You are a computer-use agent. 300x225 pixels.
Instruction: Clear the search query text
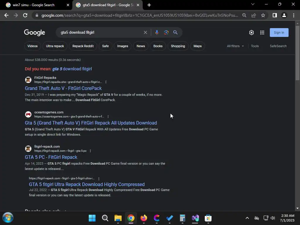(x=145, y=33)
